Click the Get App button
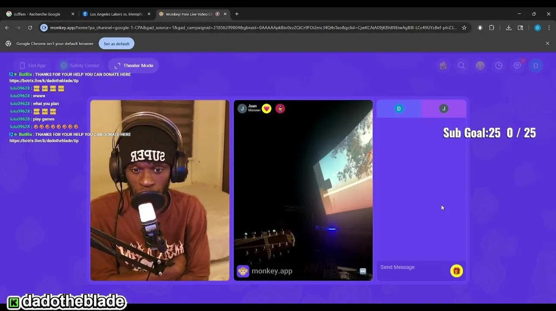Screen dimensions: 556x311 [32, 66]
